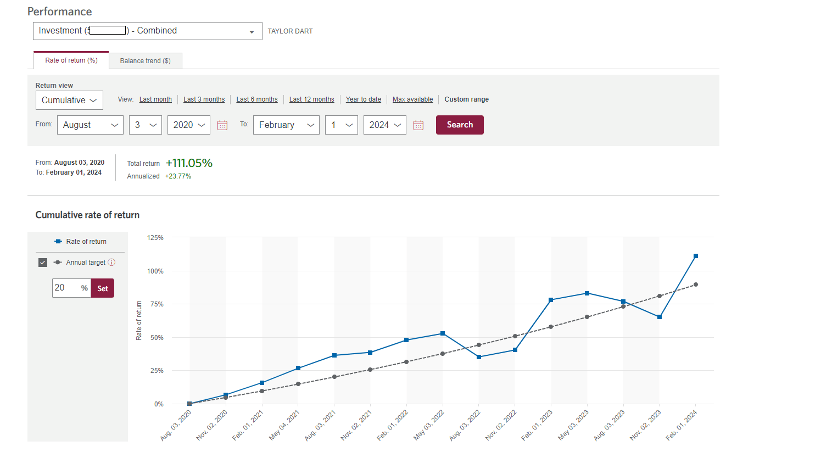Open the Cumulative return view dropdown
Image resolution: width=821 pixels, height=452 pixels.
69,101
